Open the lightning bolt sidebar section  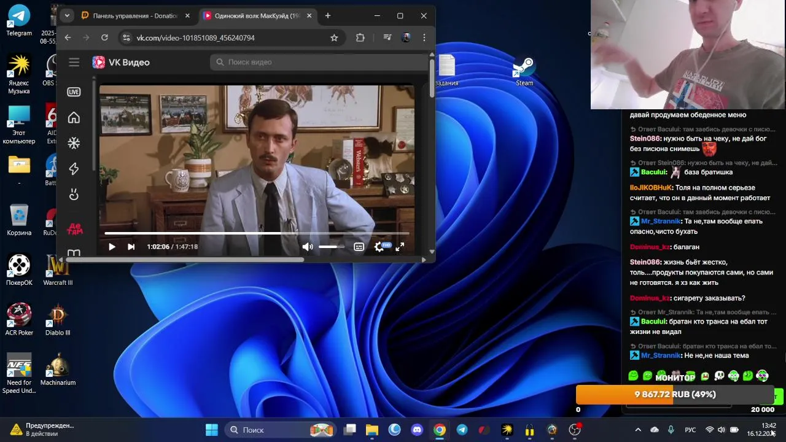click(x=74, y=169)
